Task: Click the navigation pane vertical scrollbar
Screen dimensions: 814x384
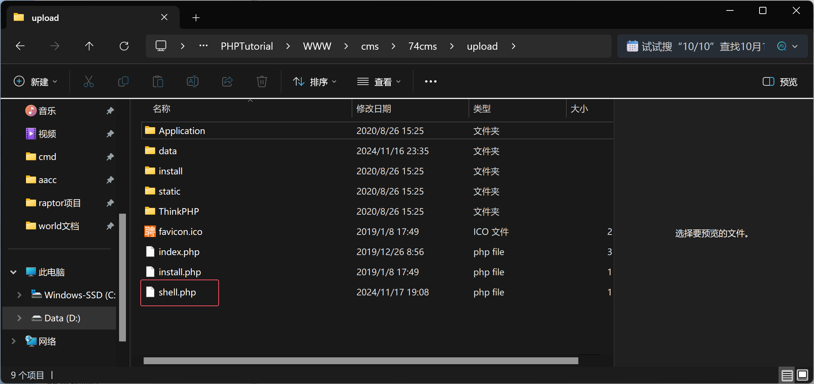Action: click(122, 277)
